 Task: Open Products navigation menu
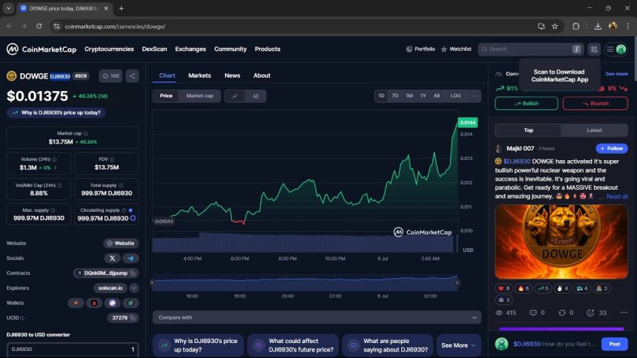click(267, 49)
